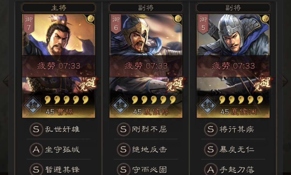
Task: Click the 御 7 cost flag on 曹操
Action: click(29, 24)
